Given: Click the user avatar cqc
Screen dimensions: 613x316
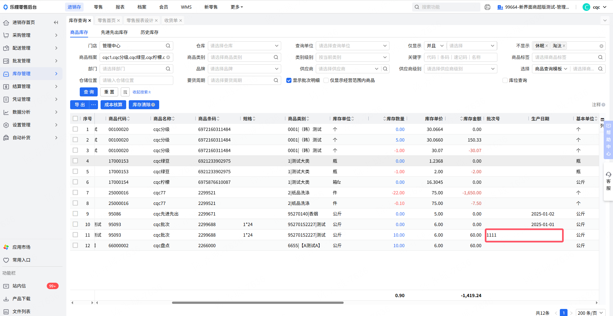Looking at the screenshot, I should [x=586, y=7].
